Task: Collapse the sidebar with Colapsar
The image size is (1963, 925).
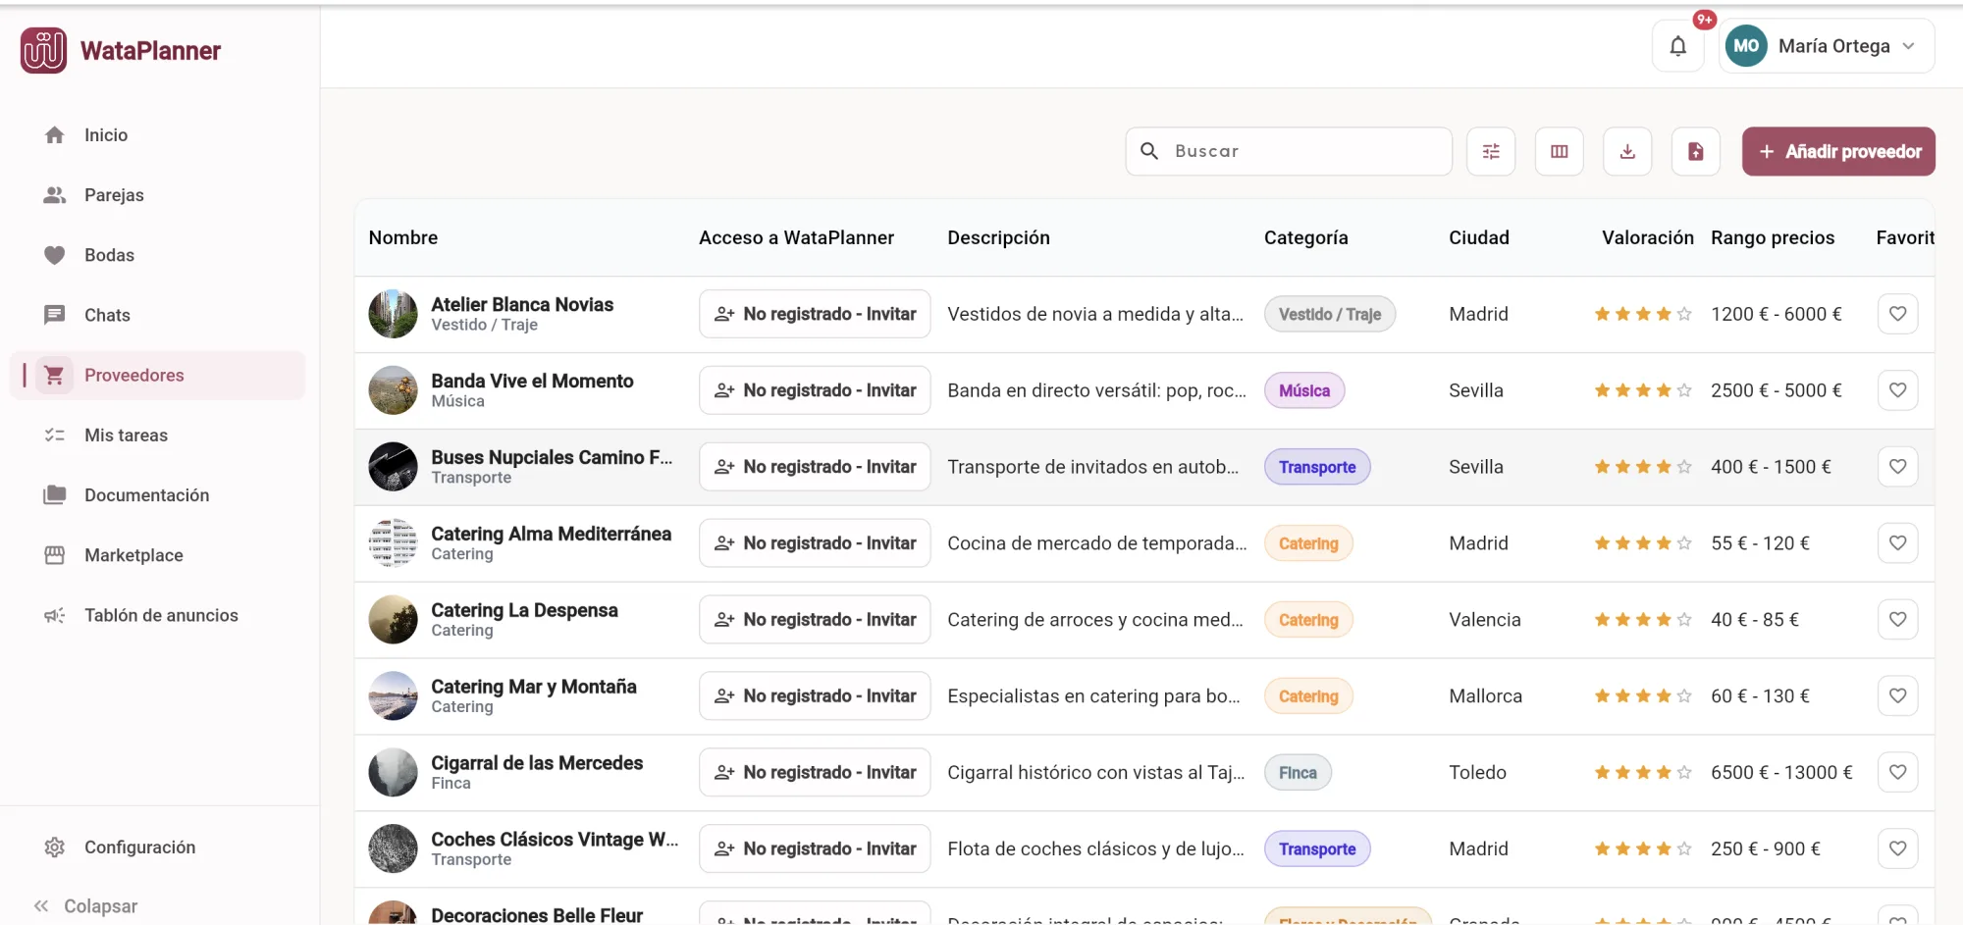Action: tap(85, 906)
